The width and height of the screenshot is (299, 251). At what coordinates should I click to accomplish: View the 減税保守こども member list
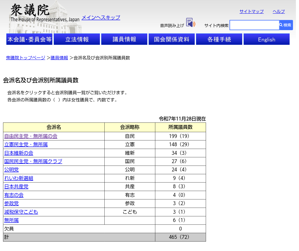pos(21,212)
